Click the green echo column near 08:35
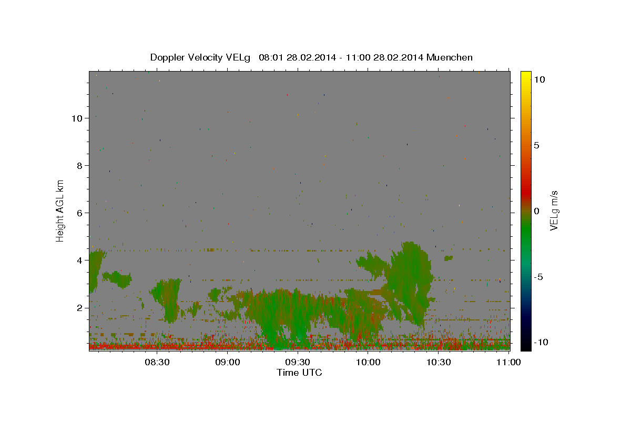This screenshot has width=631, height=421. coord(169,300)
